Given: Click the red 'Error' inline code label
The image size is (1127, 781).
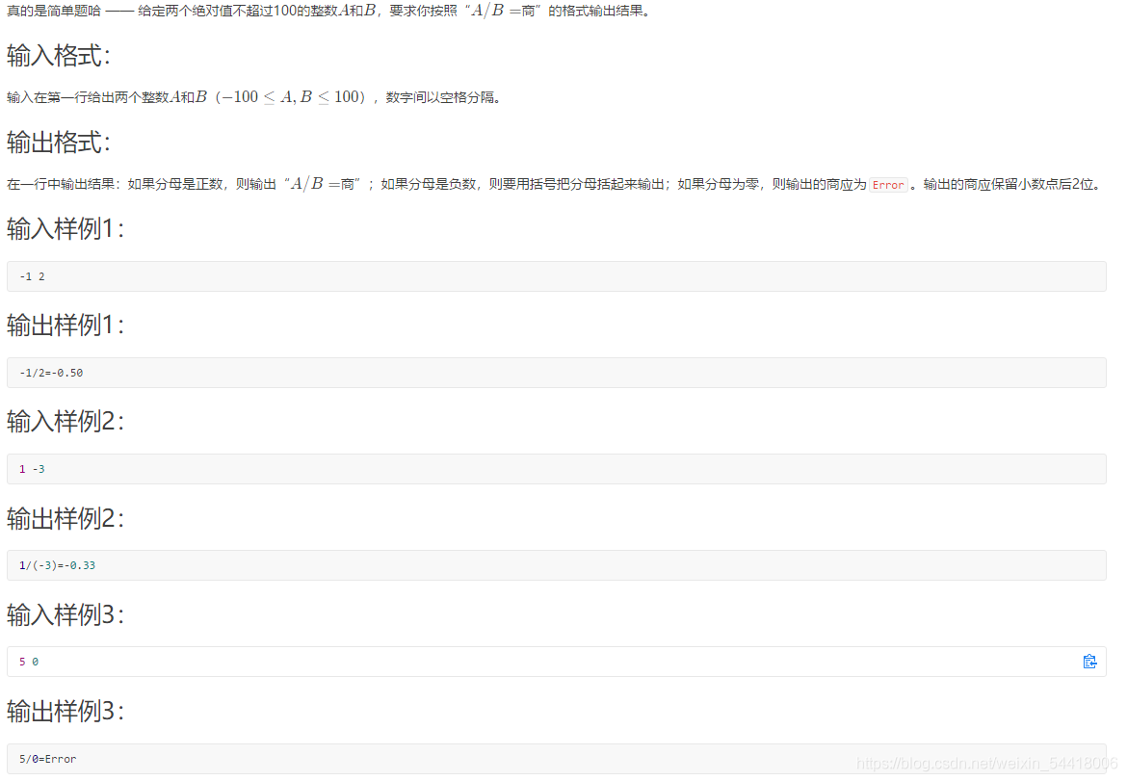Looking at the screenshot, I should point(888,185).
